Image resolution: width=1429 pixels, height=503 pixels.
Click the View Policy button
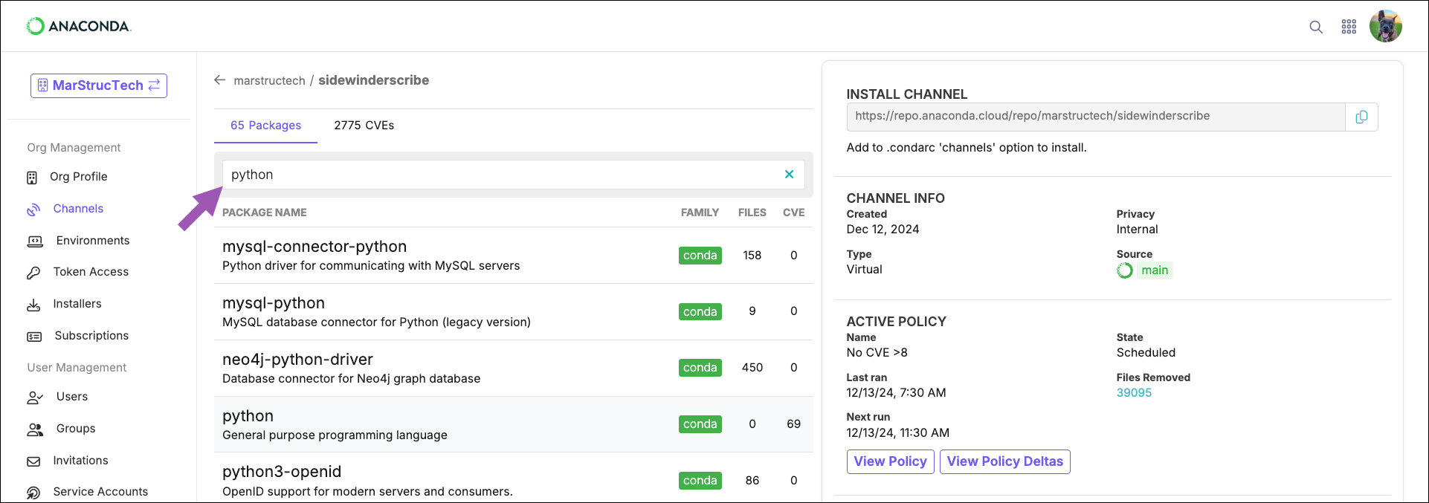click(891, 461)
